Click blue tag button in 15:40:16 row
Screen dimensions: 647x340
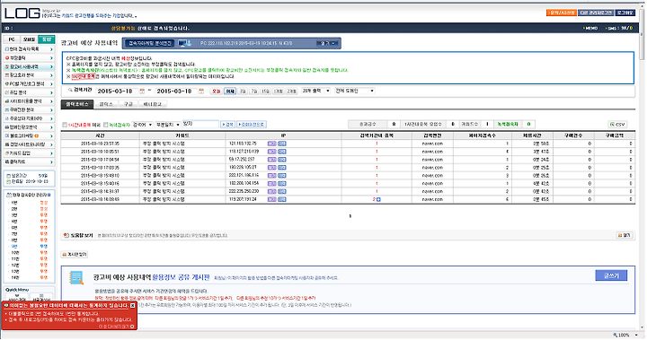coord(282,183)
